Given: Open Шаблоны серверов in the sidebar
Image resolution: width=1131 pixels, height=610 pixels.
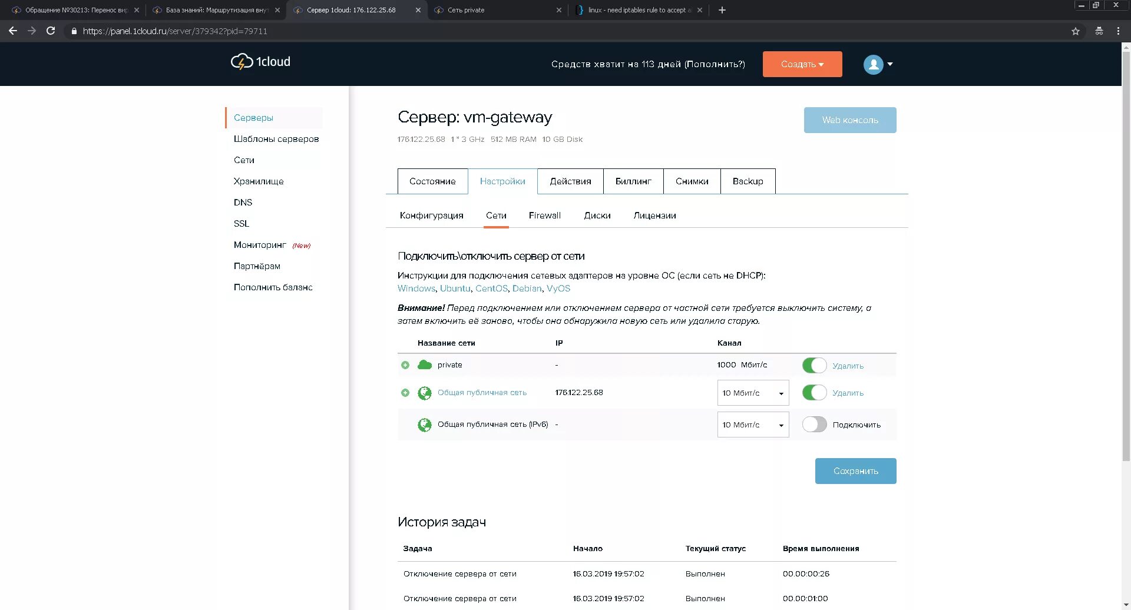Looking at the screenshot, I should coord(276,139).
